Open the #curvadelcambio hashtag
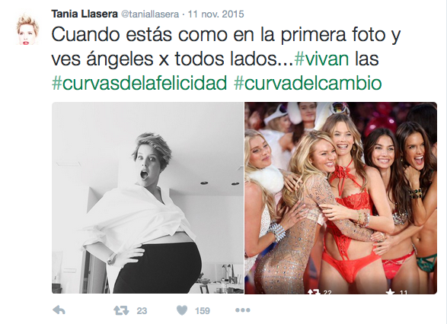 click(x=308, y=83)
